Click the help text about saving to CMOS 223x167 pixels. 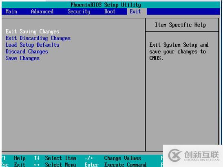click(x=179, y=52)
